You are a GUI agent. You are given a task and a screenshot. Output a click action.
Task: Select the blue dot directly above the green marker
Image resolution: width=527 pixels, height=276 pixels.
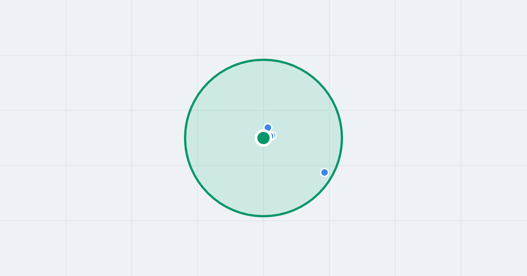click(x=268, y=127)
